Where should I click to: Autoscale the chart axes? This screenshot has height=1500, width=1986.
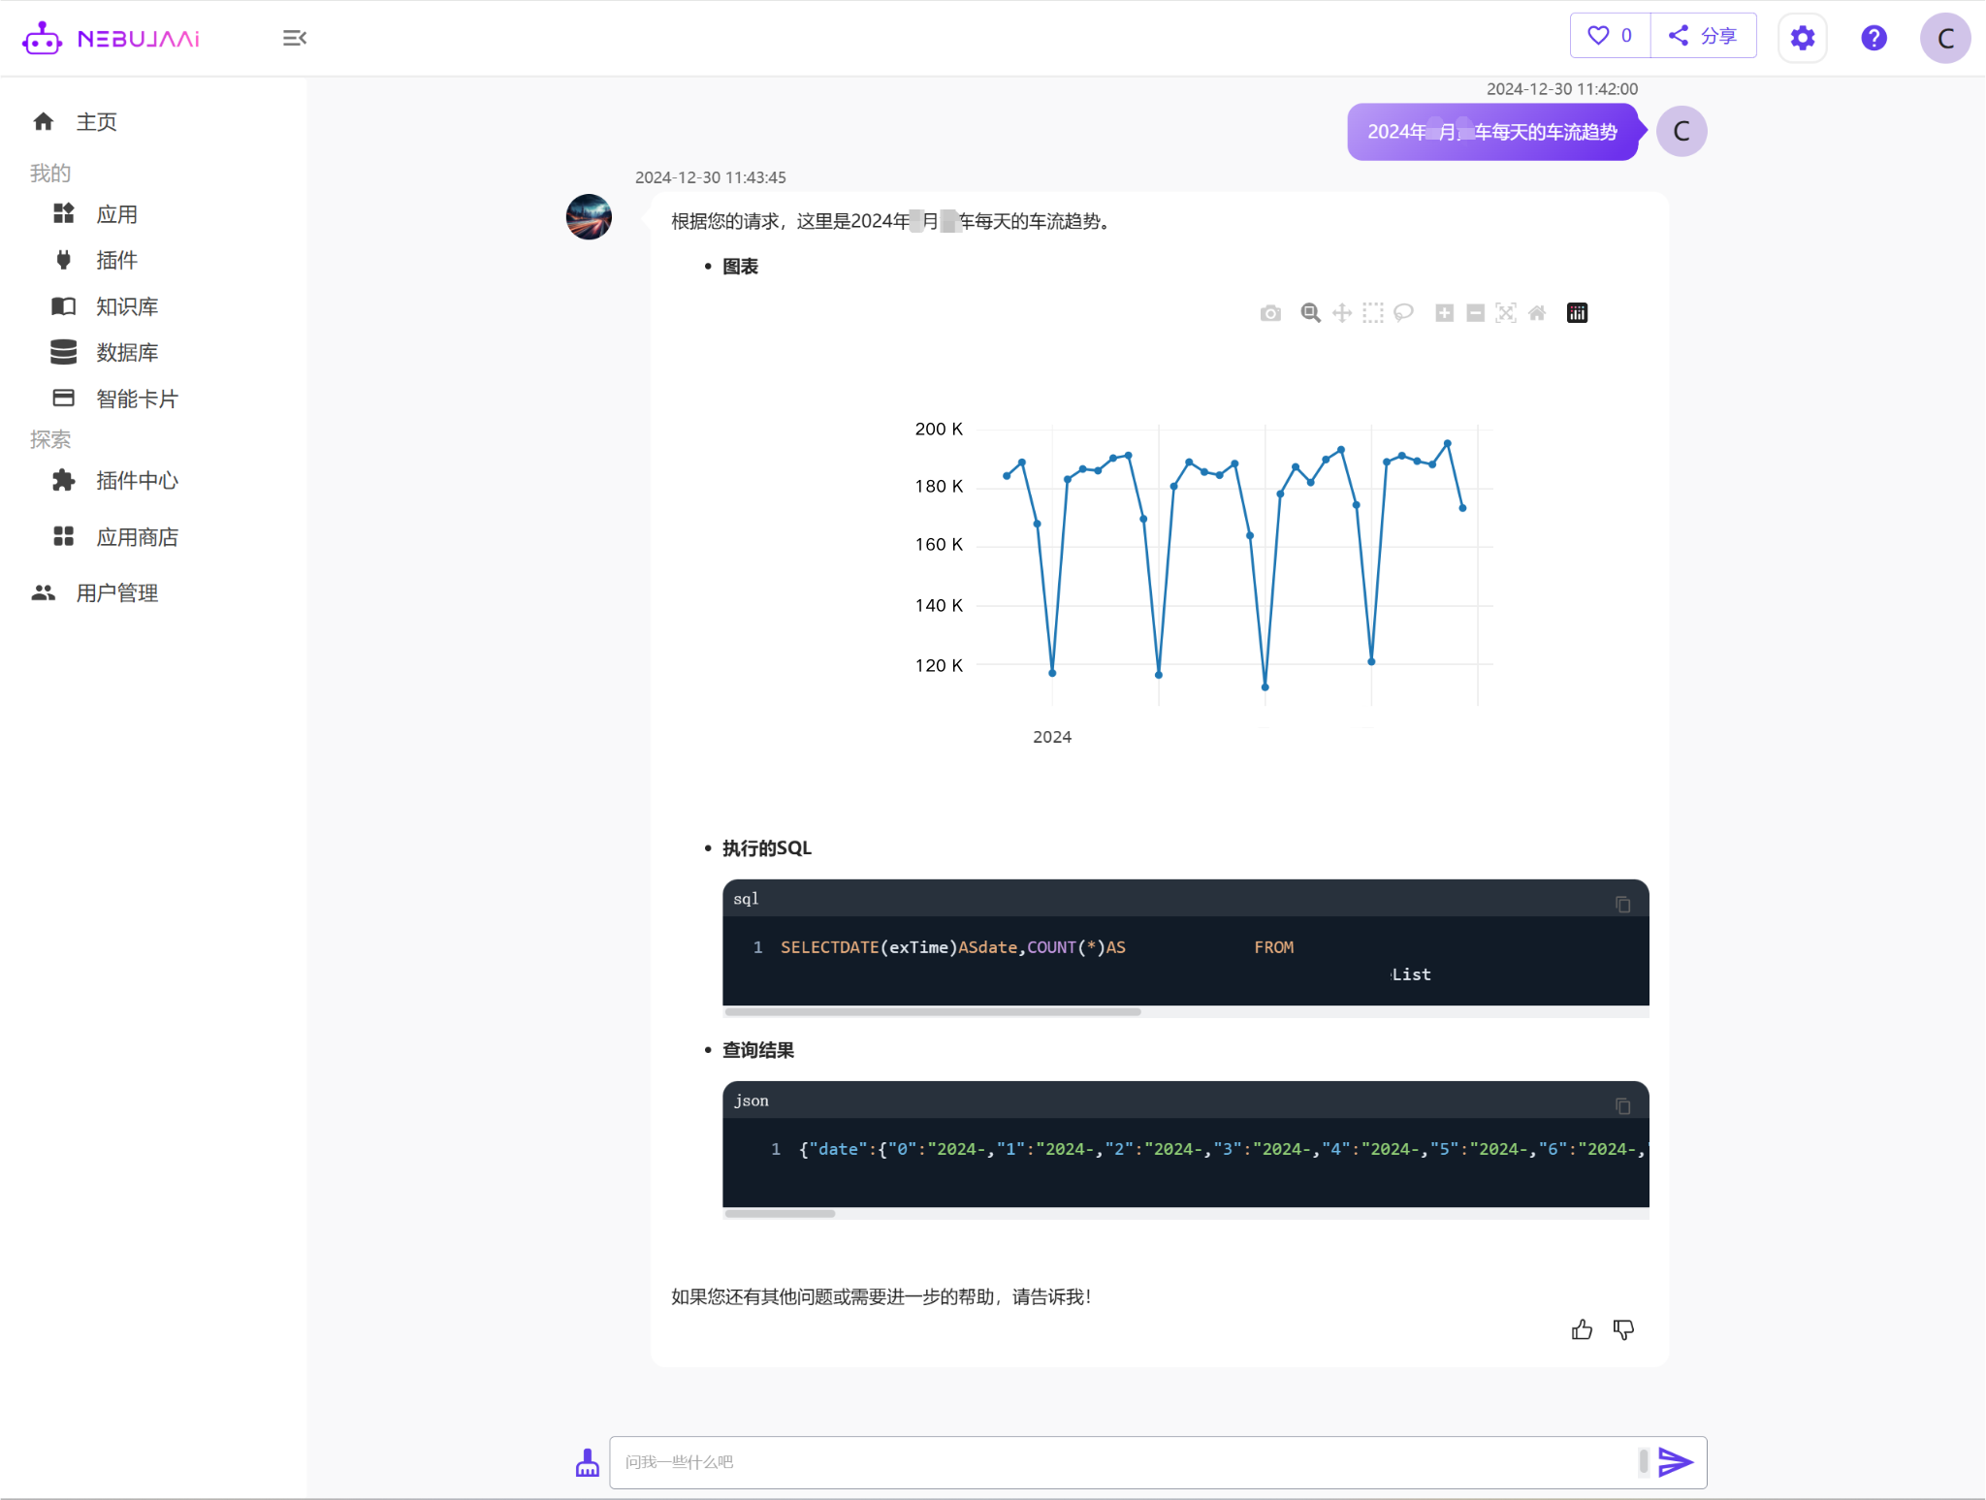pyautogui.click(x=1506, y=313)
